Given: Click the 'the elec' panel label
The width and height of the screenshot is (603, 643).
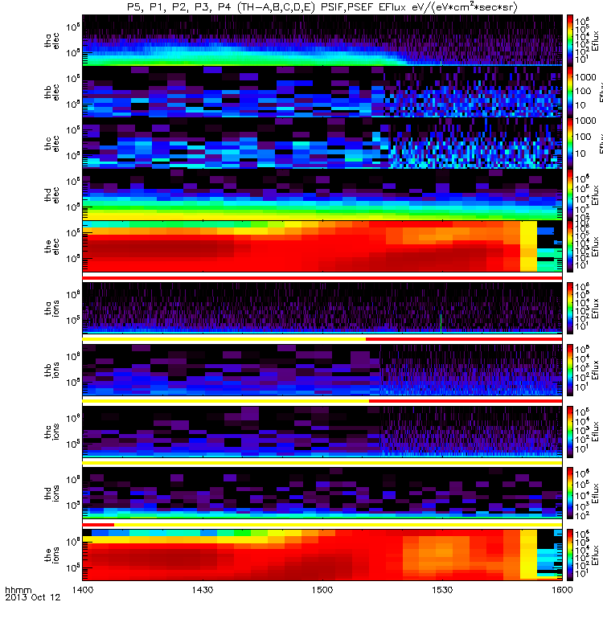Looking at the screenshot, I should 51,247.
